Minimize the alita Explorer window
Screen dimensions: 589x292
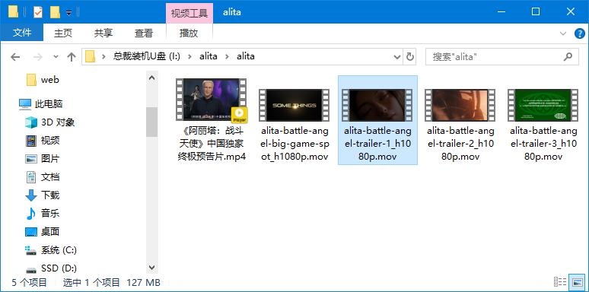pos(501,12)
